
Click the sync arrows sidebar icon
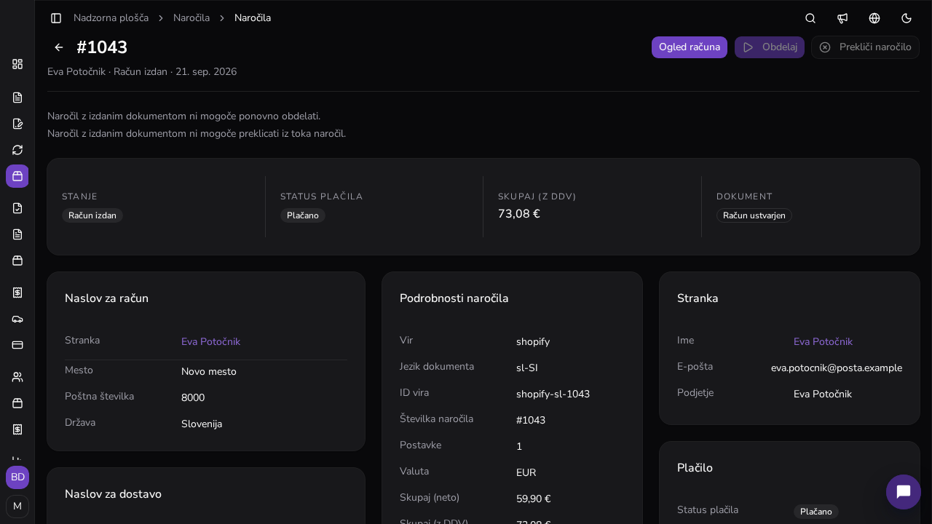click(x=17, y=150)
